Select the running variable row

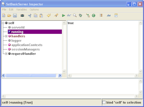click(35, 32)
